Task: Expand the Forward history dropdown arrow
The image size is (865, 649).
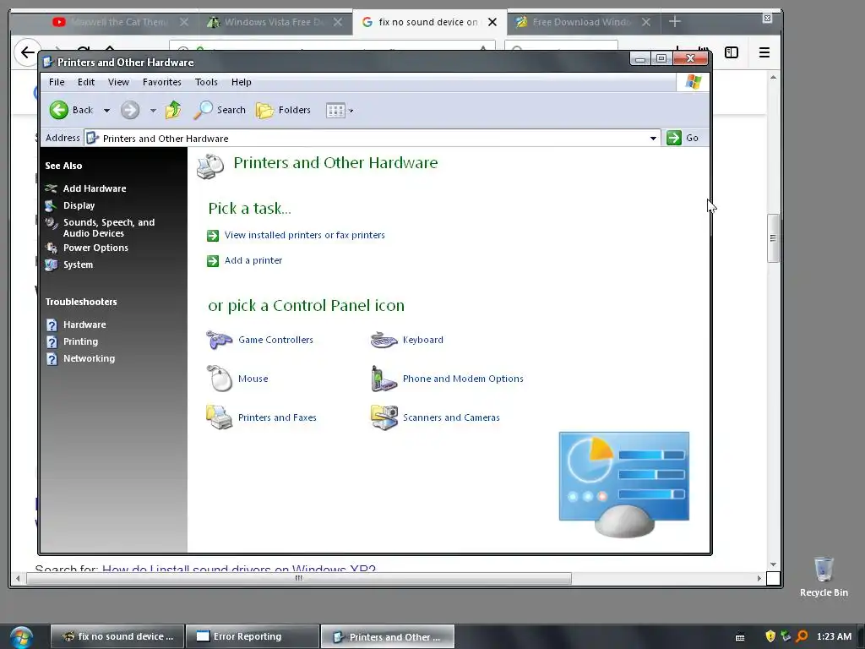Action: (x=154, y=111)
